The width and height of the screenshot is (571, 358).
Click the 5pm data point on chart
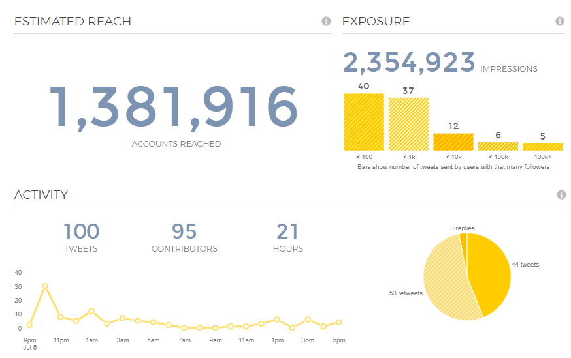click(x=338, y=322)
